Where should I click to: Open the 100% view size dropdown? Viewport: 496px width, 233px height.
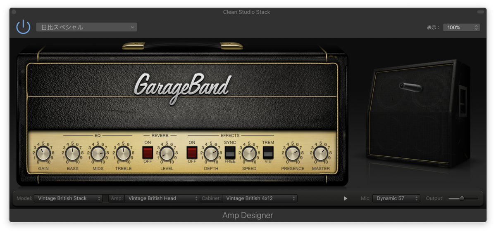tap(461, 27)
